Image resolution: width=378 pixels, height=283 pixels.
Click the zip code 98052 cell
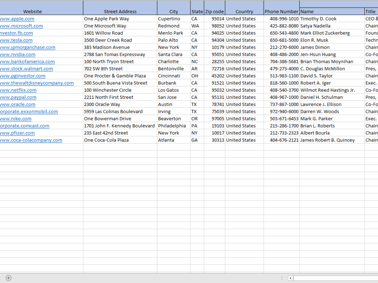pos(215,26)
